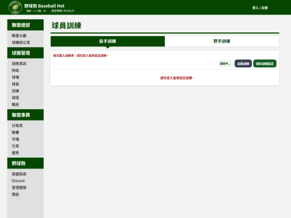
Task: Click the server time display in header
Action: click(63, 11)
